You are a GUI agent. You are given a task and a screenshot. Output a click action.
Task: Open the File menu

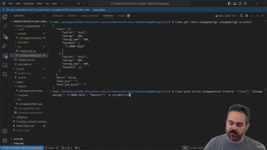click(10, 3)
